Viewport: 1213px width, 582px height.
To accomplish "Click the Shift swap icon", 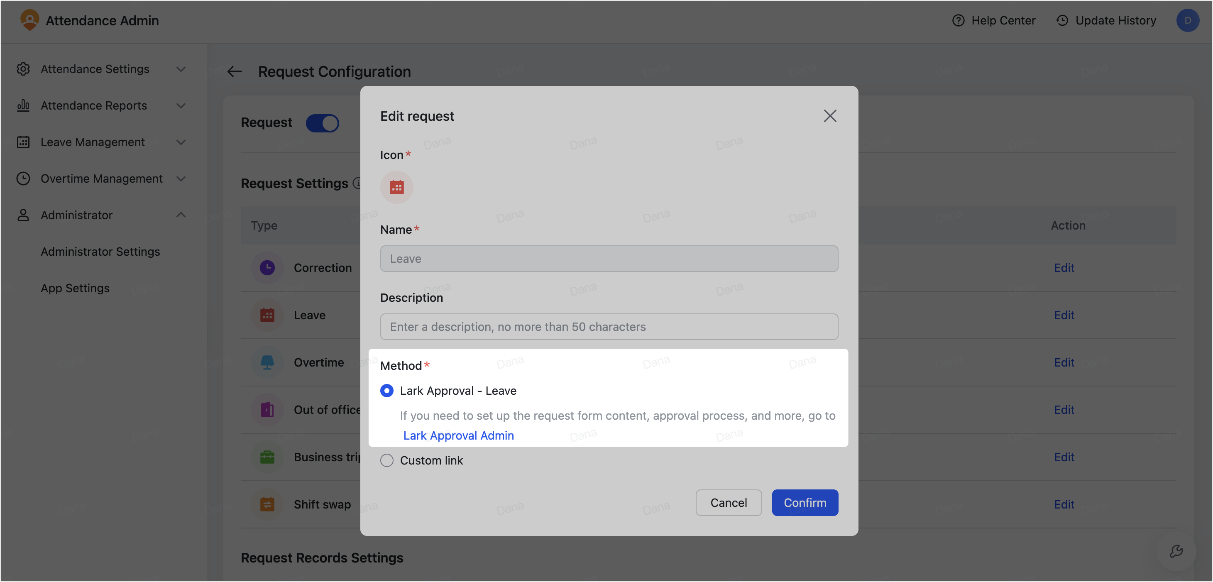I will point(267,504).
